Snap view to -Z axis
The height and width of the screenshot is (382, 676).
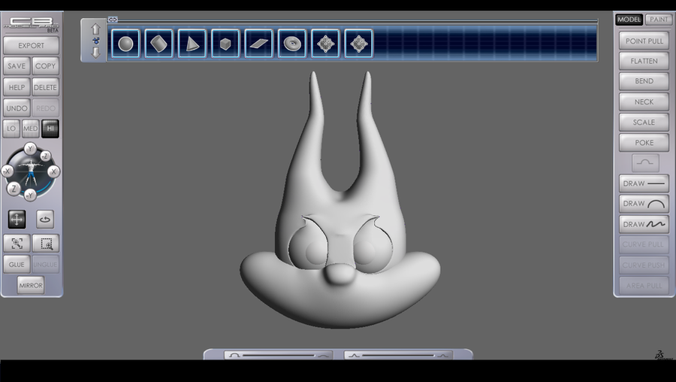(x=45, y=156)
